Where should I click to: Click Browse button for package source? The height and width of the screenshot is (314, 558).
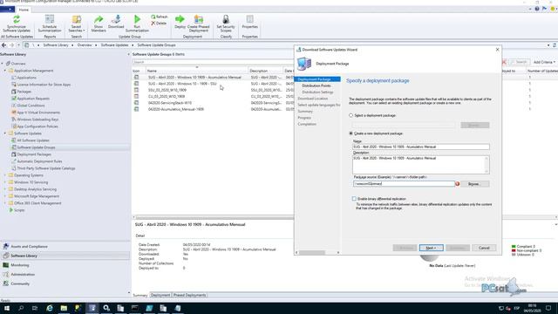473,184
